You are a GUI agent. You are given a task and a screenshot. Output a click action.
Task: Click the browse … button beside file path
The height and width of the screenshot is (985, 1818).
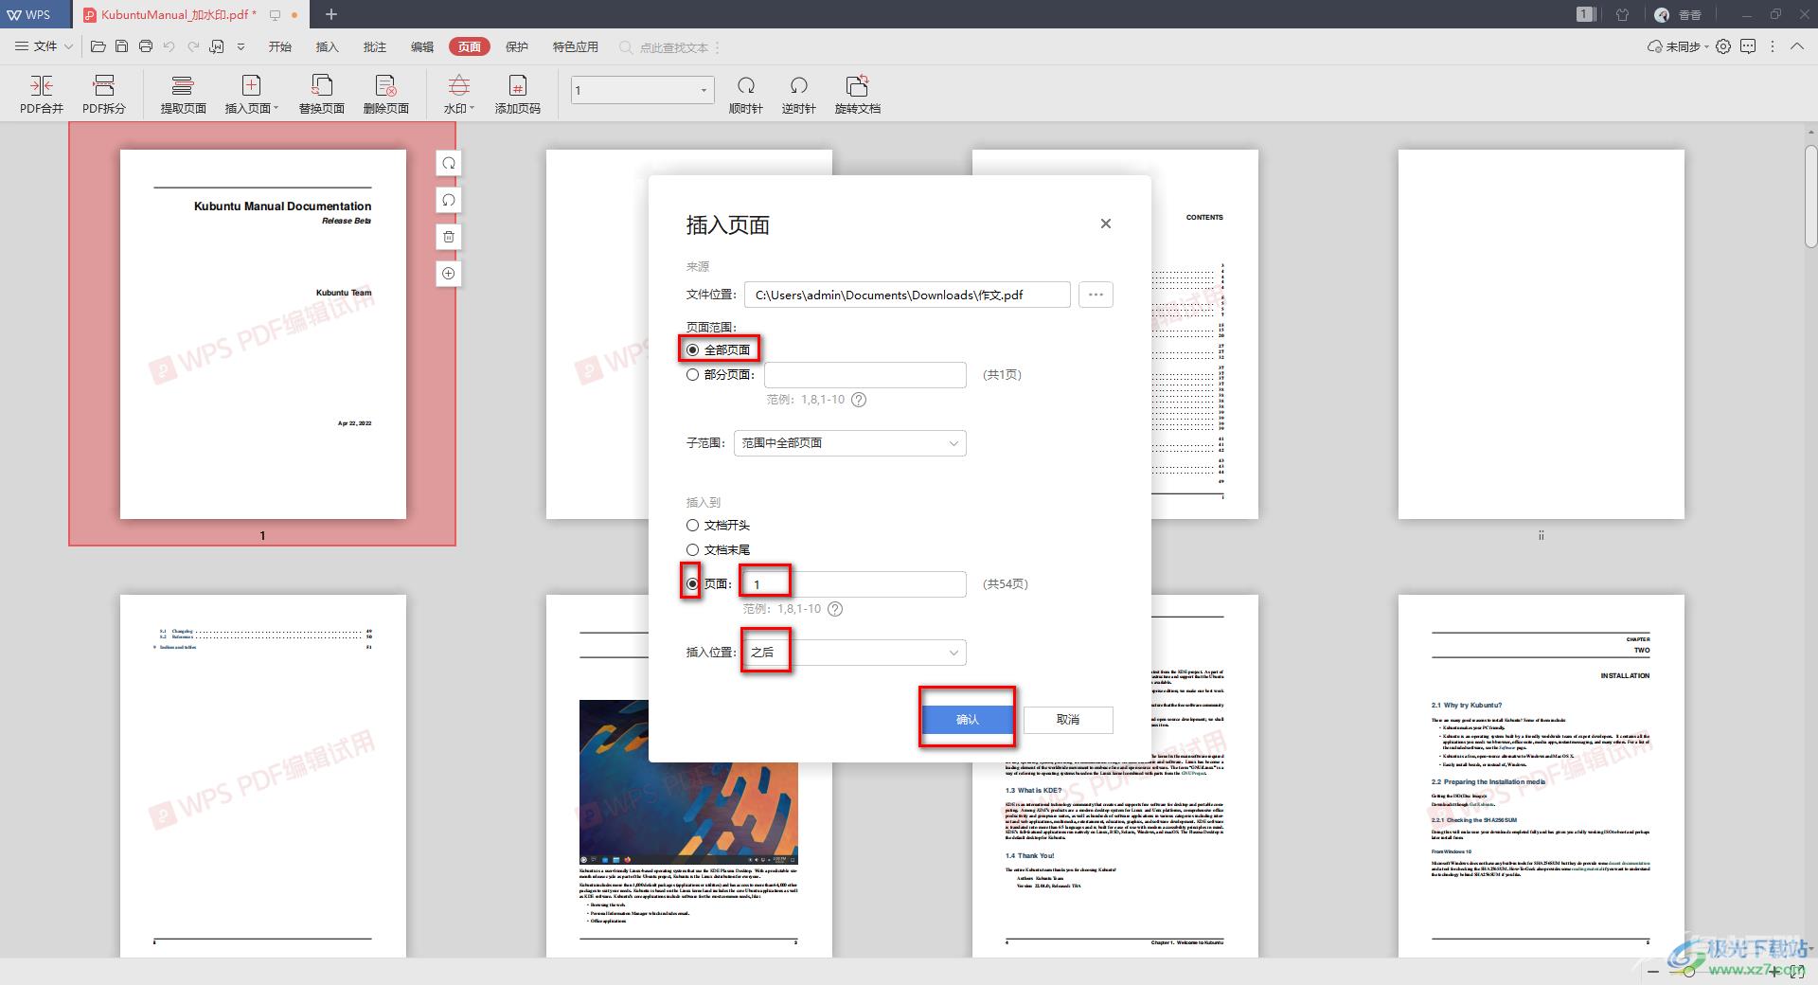point(1096,295)
